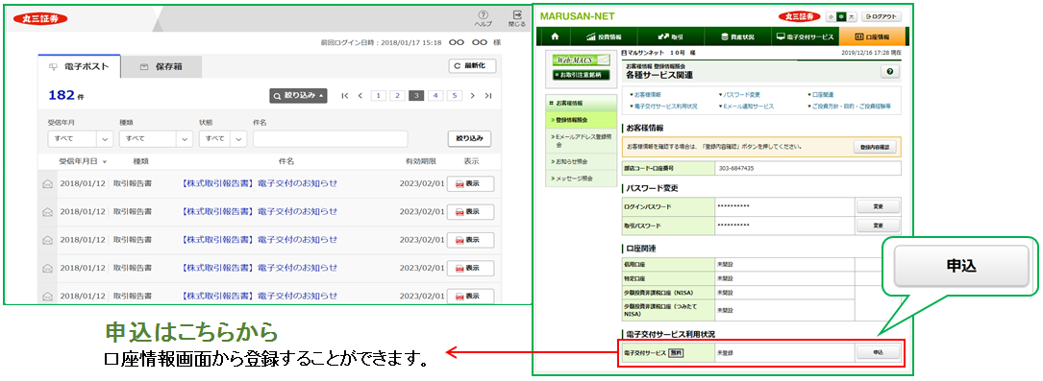1043x381 pixels.
Task: Click the 閉じる close-door icon in the mailbox window
Action: (517, 18)
